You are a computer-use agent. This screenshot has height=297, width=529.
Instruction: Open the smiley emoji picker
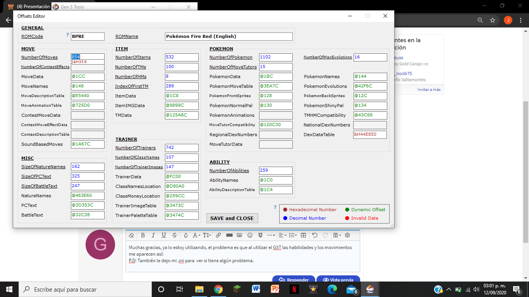click(250, 235)
